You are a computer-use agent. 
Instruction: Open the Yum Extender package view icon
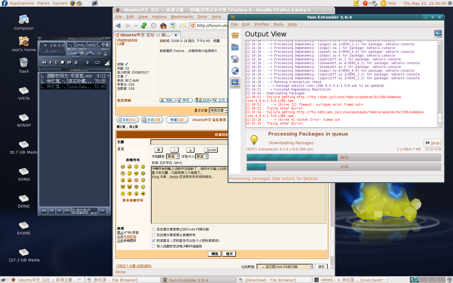pos(235,35)
